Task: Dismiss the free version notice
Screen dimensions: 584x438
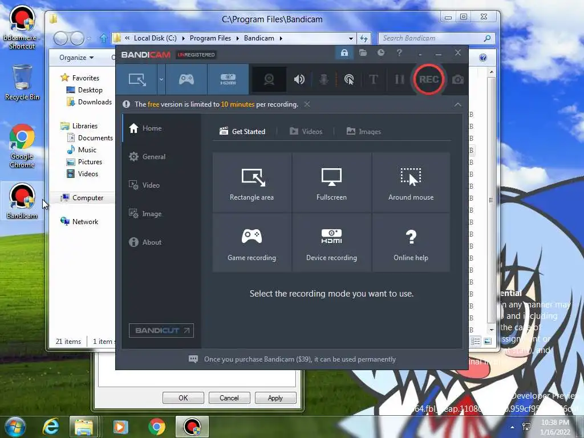Action: tap(307, 104)
